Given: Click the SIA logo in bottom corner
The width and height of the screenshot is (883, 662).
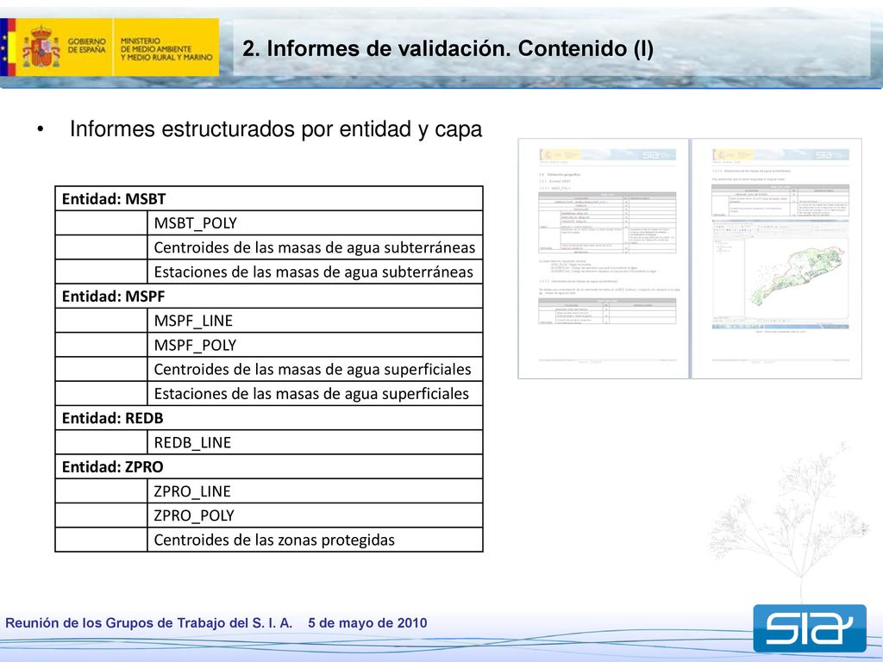Looking at the screenshot, I should [810, 628].
